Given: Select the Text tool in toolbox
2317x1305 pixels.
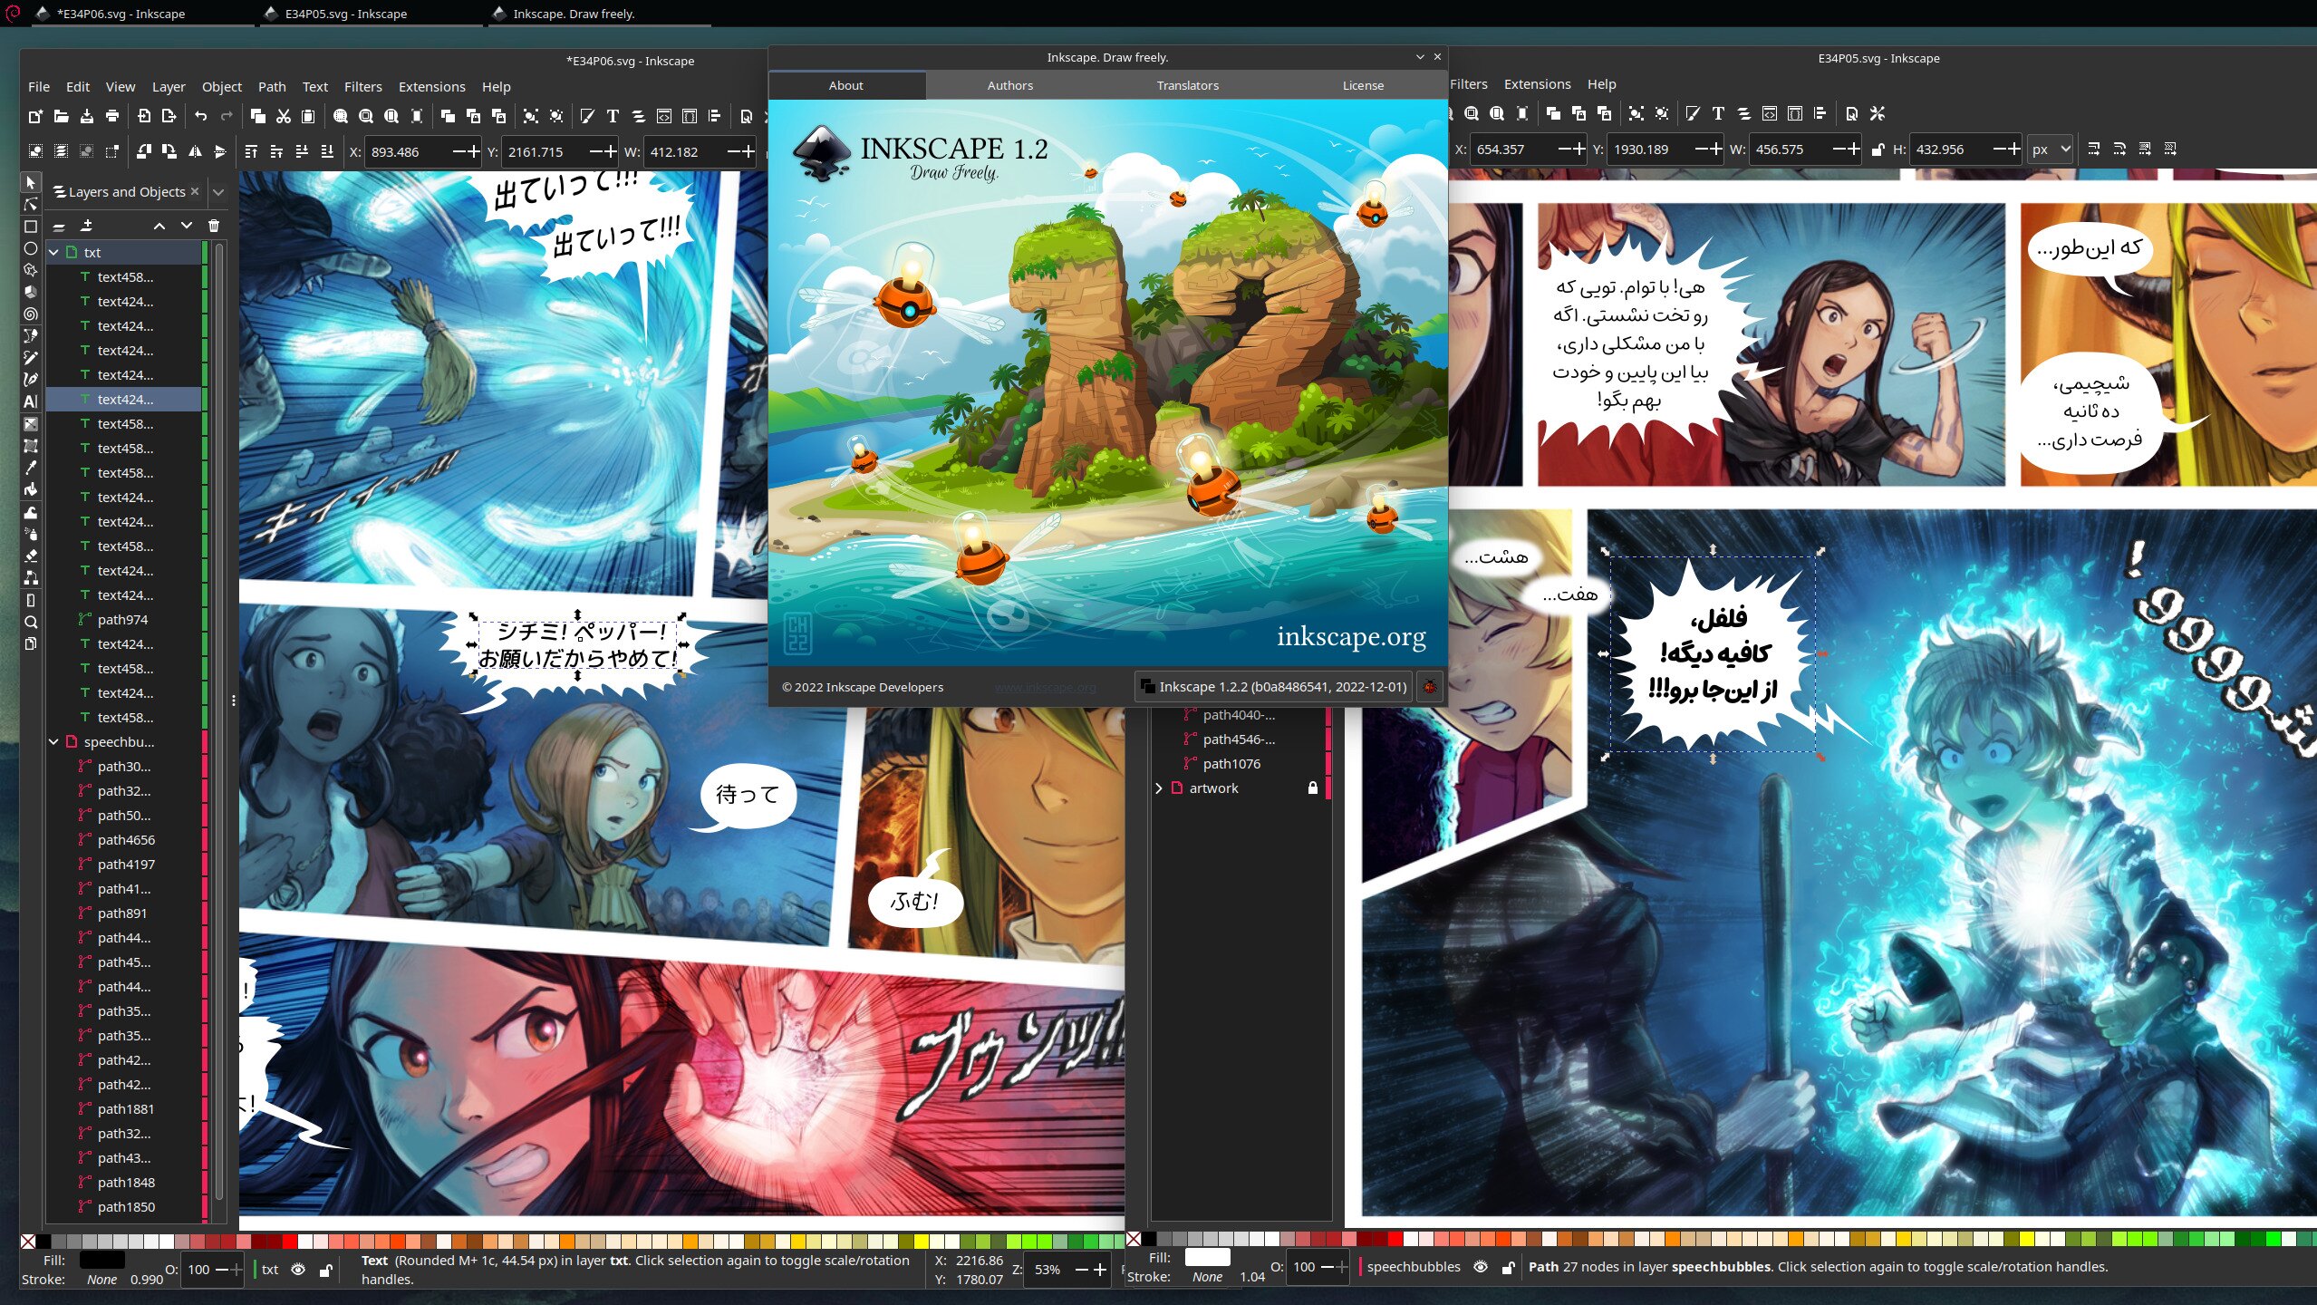Looking at the screenshot, I should click(30, 401).
